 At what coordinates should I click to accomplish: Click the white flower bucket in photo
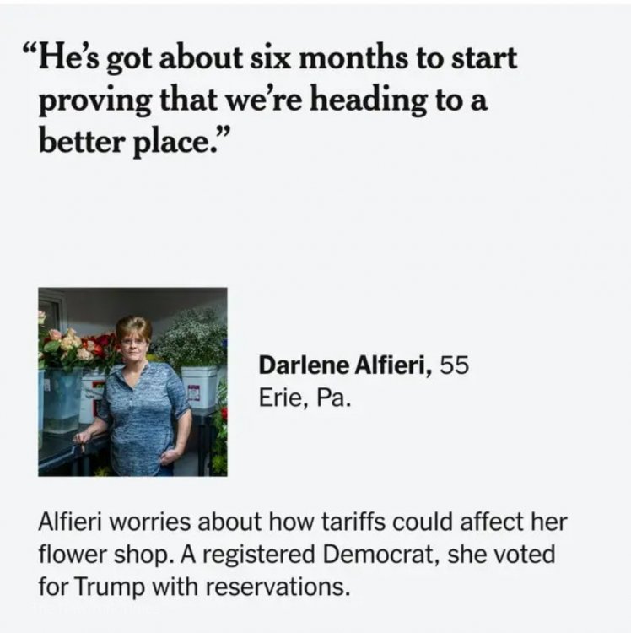pos(199,387)
